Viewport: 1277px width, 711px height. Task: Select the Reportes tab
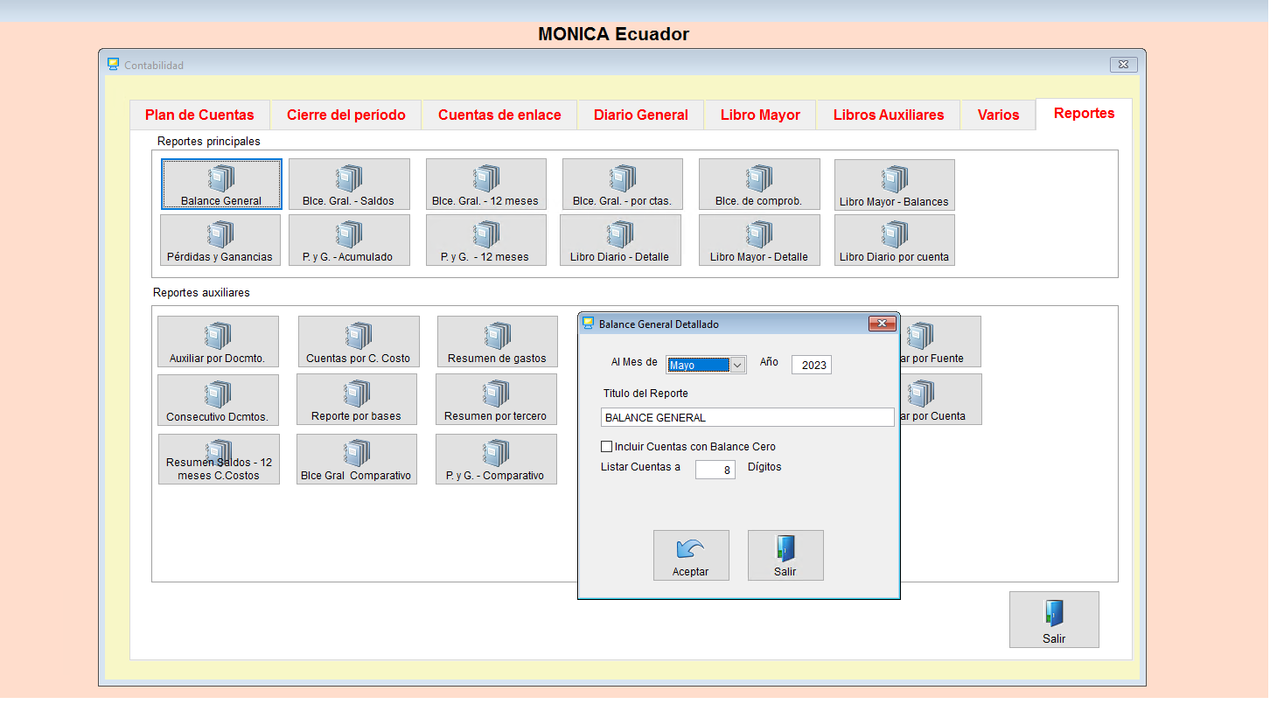[1085, 114]
